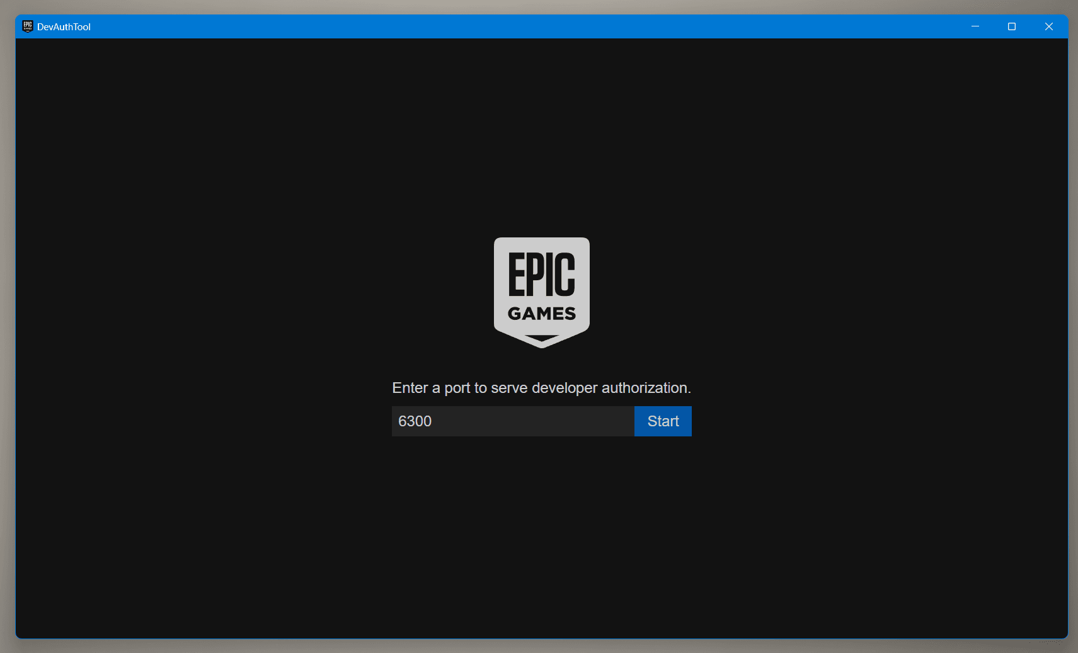Image resolution: width=1078 pixels, height=653 pixels.
Task: Click the GAMES text on the Epic logo
Action: tap(542, 314)
